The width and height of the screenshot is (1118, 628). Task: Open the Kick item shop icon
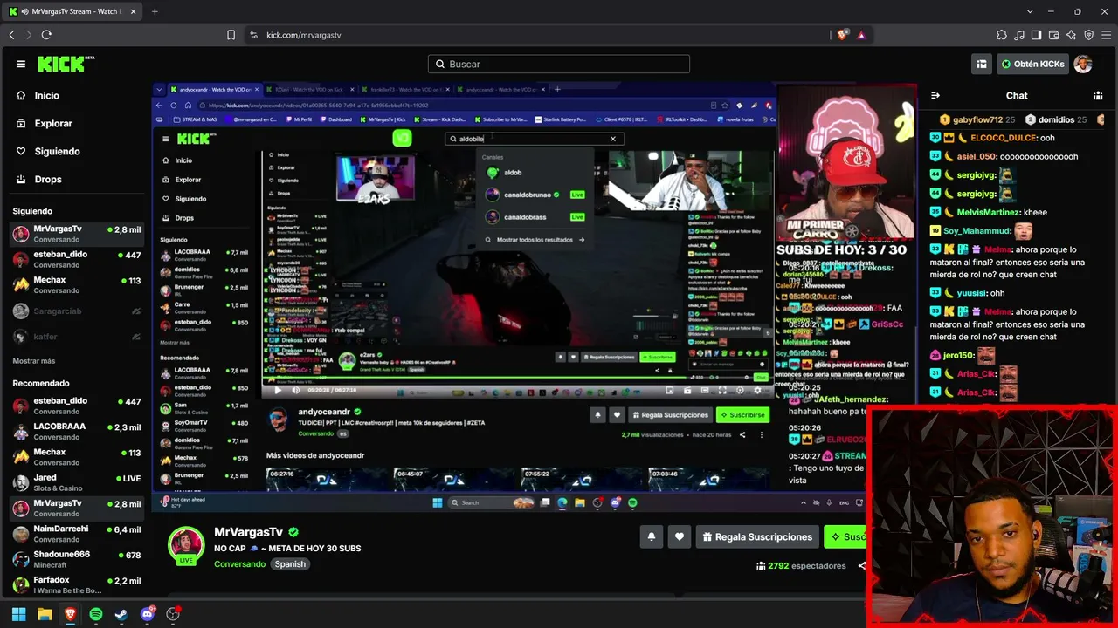click(982, 64)
